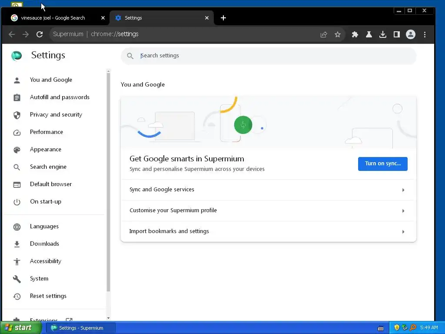Expand arrow for Customise your Supermium profile
The width and height of the screenshot is (445, 334).
(403, 211)
